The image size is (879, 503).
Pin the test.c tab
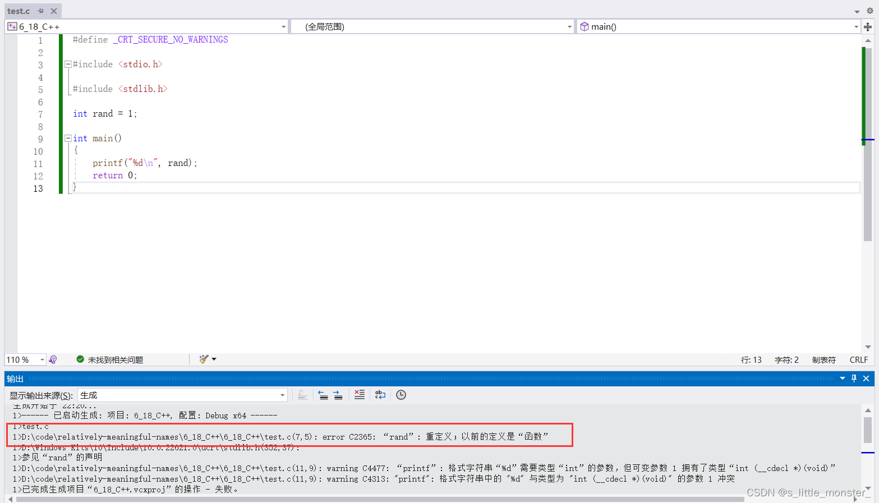click(x=40, y=11)
